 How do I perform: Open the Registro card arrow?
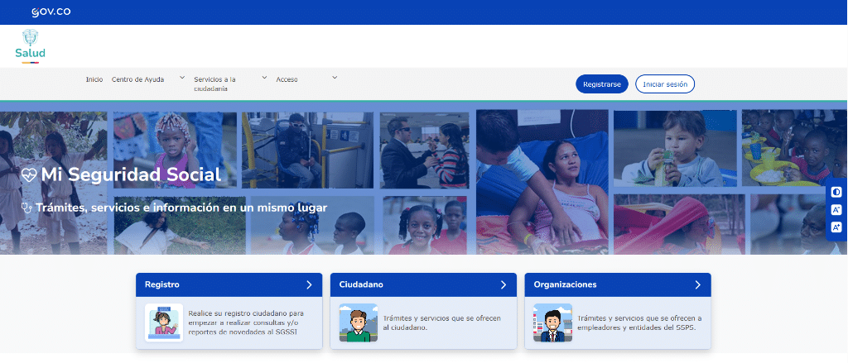(x=309, y=284)
